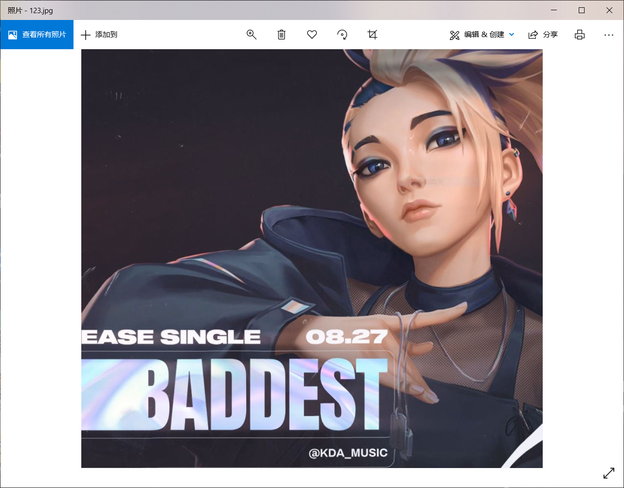Click the displayed 123.jpg photo
624x488 pixels.
click(x=312, y=259)
